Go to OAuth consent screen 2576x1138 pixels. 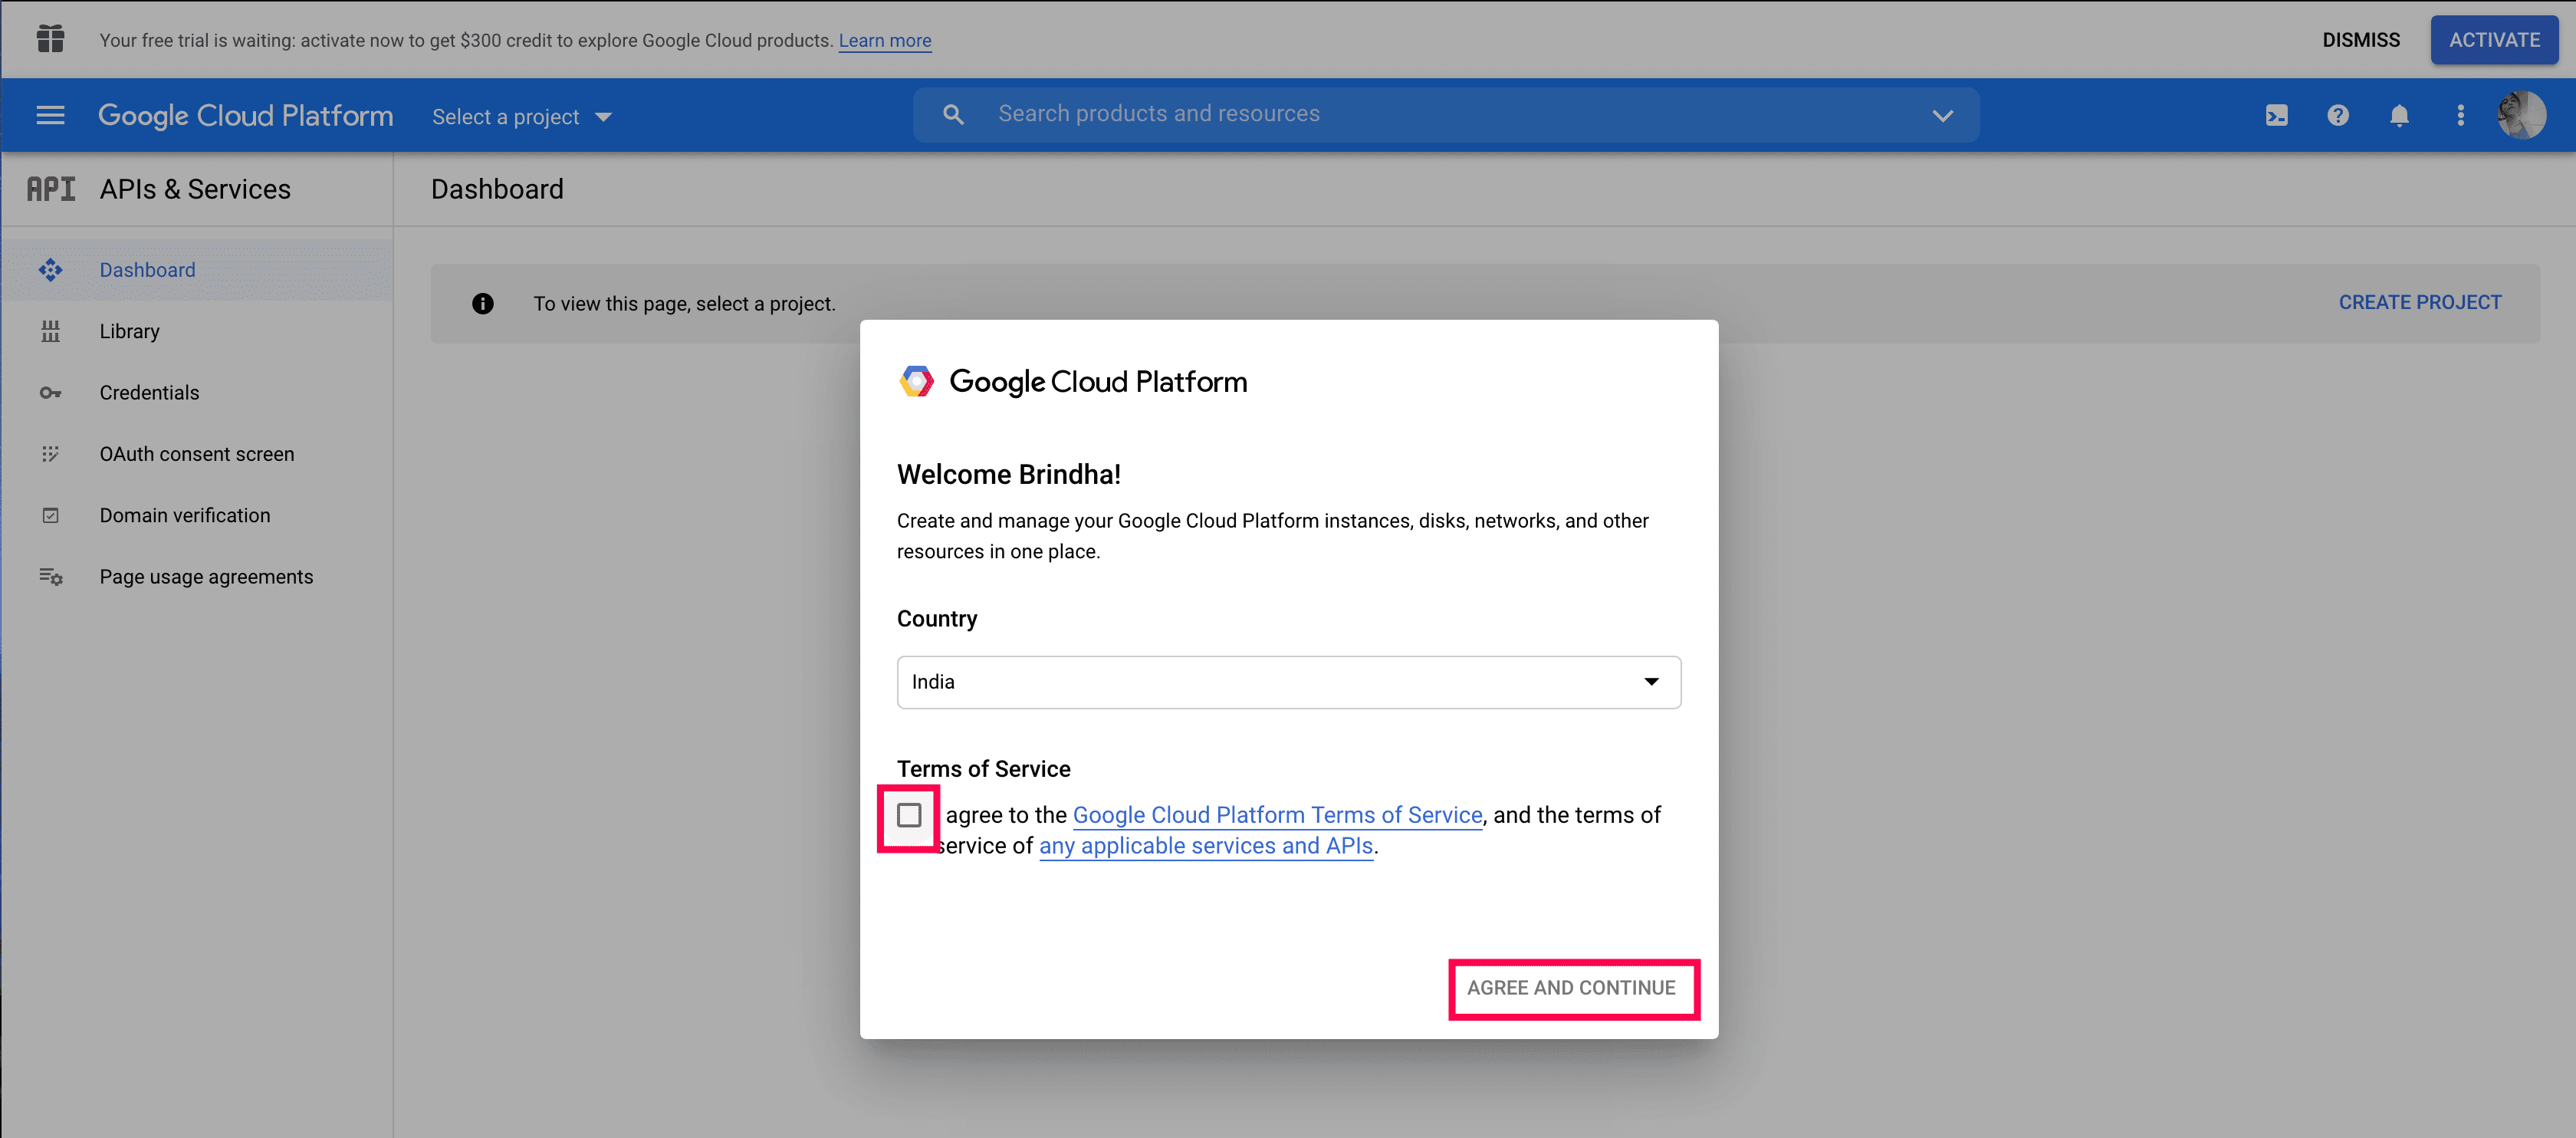coord(196,454)
